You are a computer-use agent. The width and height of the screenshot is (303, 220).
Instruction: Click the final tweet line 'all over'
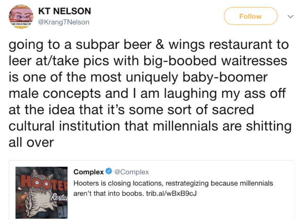pos(31,142)
